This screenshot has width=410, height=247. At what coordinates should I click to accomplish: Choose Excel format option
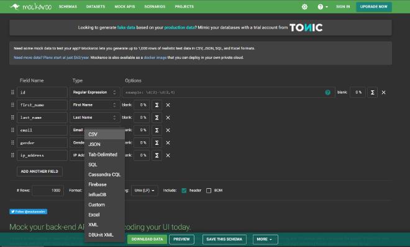[x=104, y=215]
